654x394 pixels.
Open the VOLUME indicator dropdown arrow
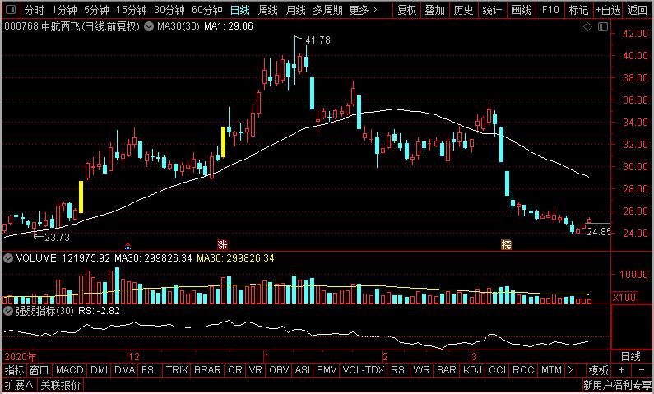[7, 258]
